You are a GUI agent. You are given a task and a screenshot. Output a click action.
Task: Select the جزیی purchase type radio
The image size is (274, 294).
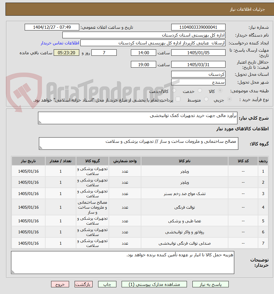click(229, 99)
